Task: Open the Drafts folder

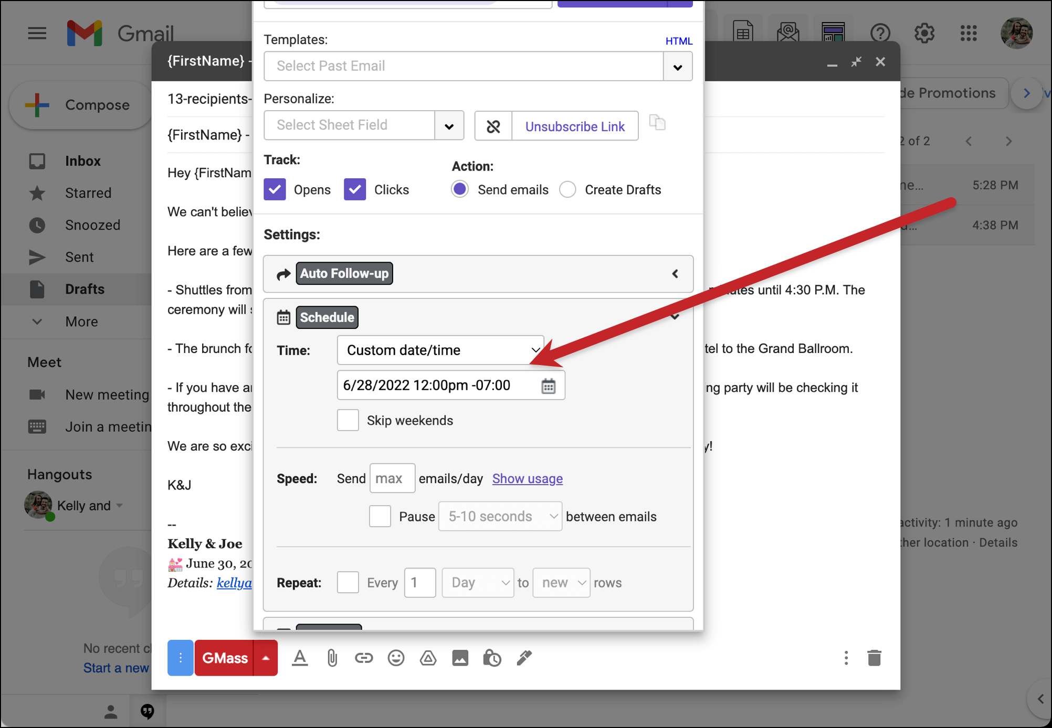Action: click(85, 289)
